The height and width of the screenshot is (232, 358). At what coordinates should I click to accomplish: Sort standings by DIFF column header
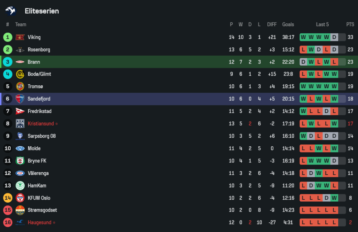(x=272, y=24)
